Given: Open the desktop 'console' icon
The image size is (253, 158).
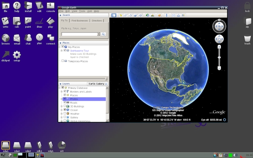Looking at the screenshot, I should [51, 7].
